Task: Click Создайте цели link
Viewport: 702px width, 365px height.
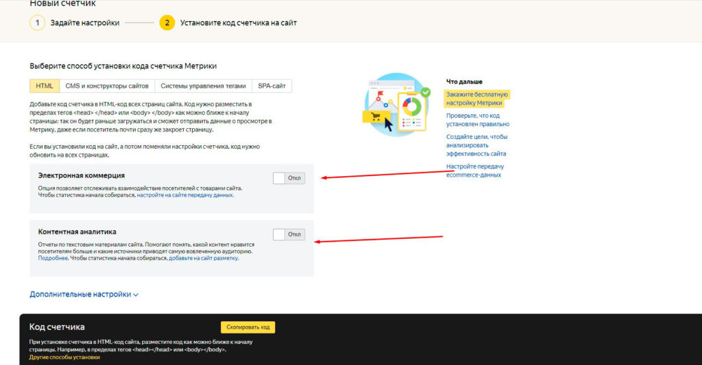Action: pos(476,145)
